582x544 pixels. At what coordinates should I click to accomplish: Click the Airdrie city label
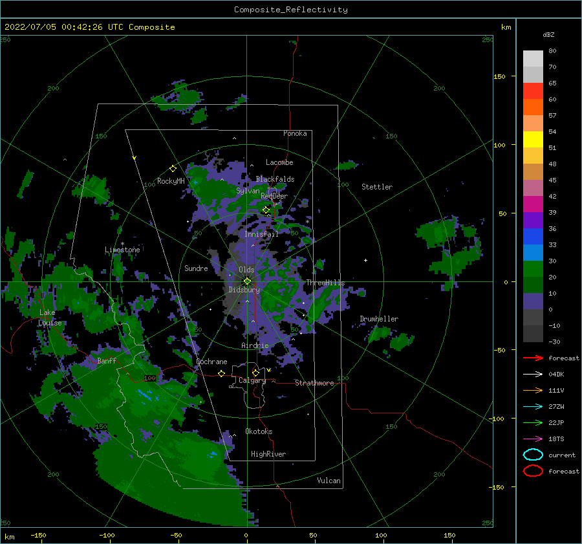pos(255,345)
